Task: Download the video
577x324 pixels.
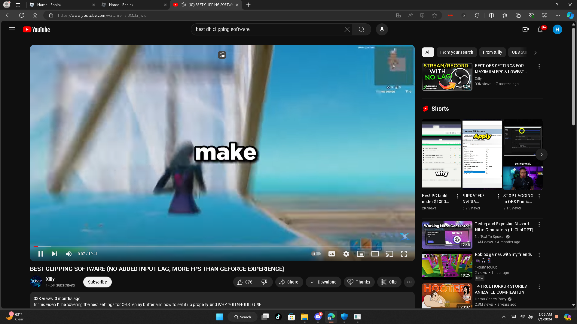Action: coord(323,282)
